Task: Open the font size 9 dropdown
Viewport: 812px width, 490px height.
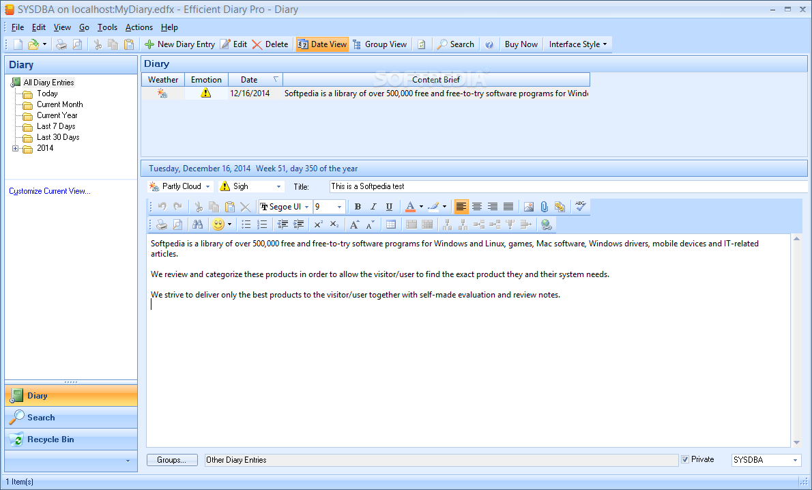Action: coord(340,207)
